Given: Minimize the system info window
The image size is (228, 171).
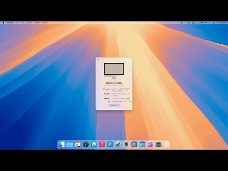Looking at the screenshot, I should click(x=100, y=59).
